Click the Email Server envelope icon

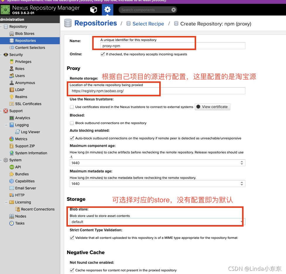click(x=12, y=188)
